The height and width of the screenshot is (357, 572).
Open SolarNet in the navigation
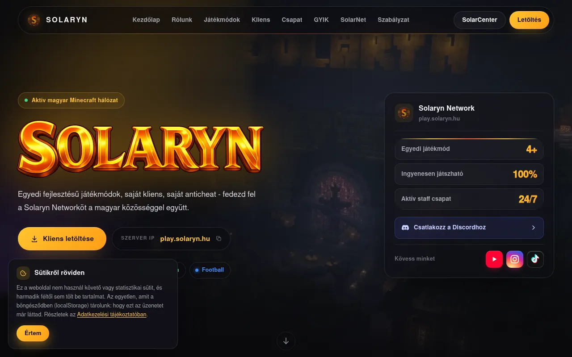353,20
